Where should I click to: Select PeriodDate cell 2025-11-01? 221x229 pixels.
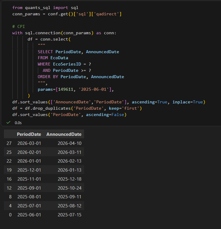pos(29,179)
